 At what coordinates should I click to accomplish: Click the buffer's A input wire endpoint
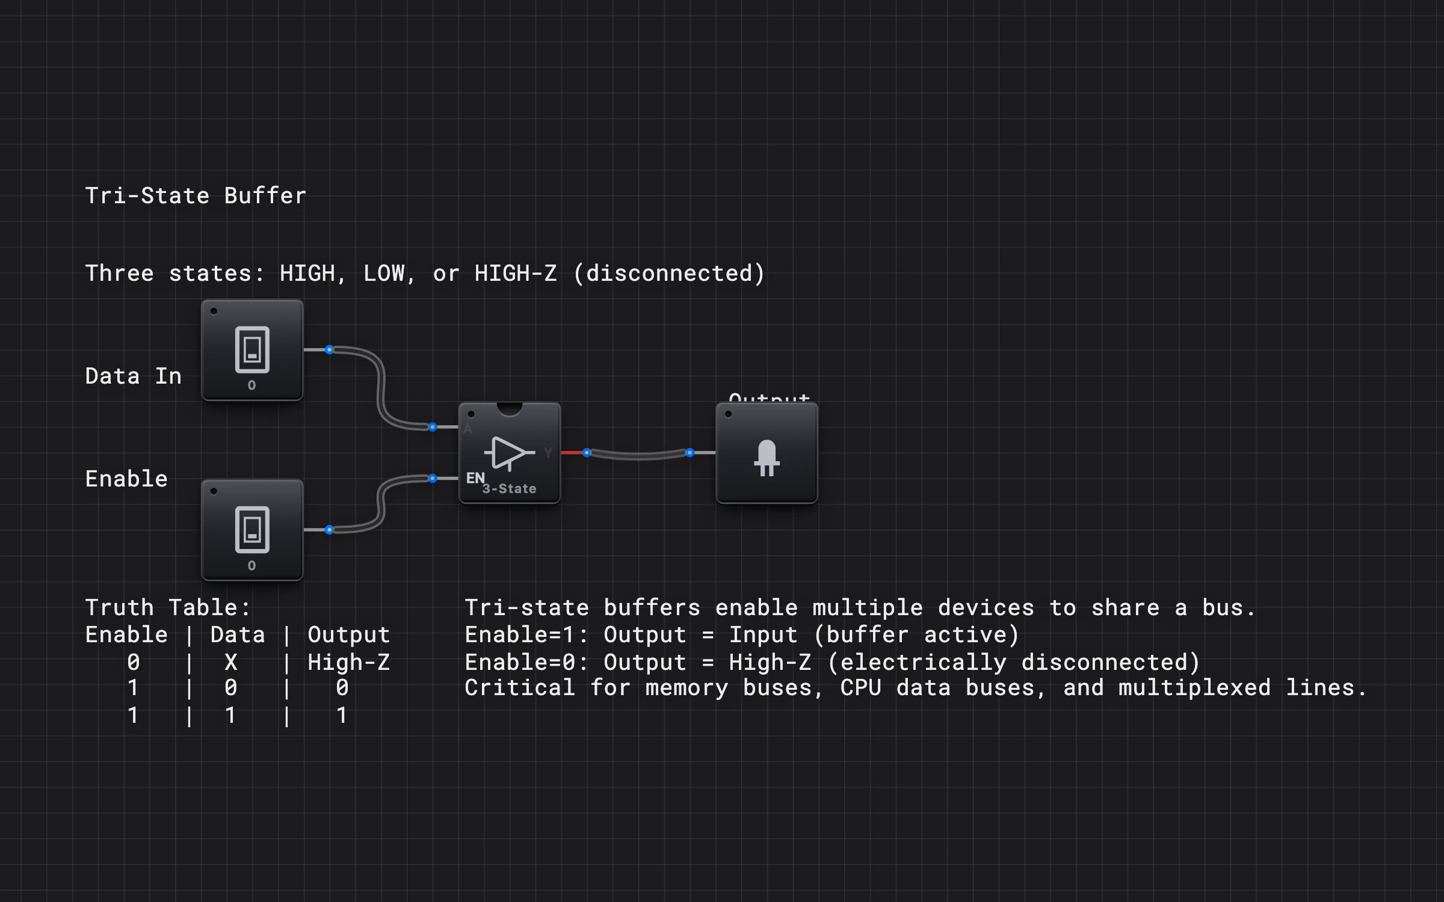433,427
